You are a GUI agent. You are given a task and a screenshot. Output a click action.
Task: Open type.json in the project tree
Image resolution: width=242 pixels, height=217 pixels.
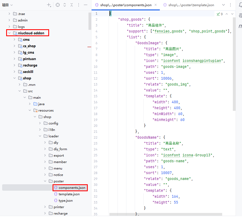click(65, 200)
